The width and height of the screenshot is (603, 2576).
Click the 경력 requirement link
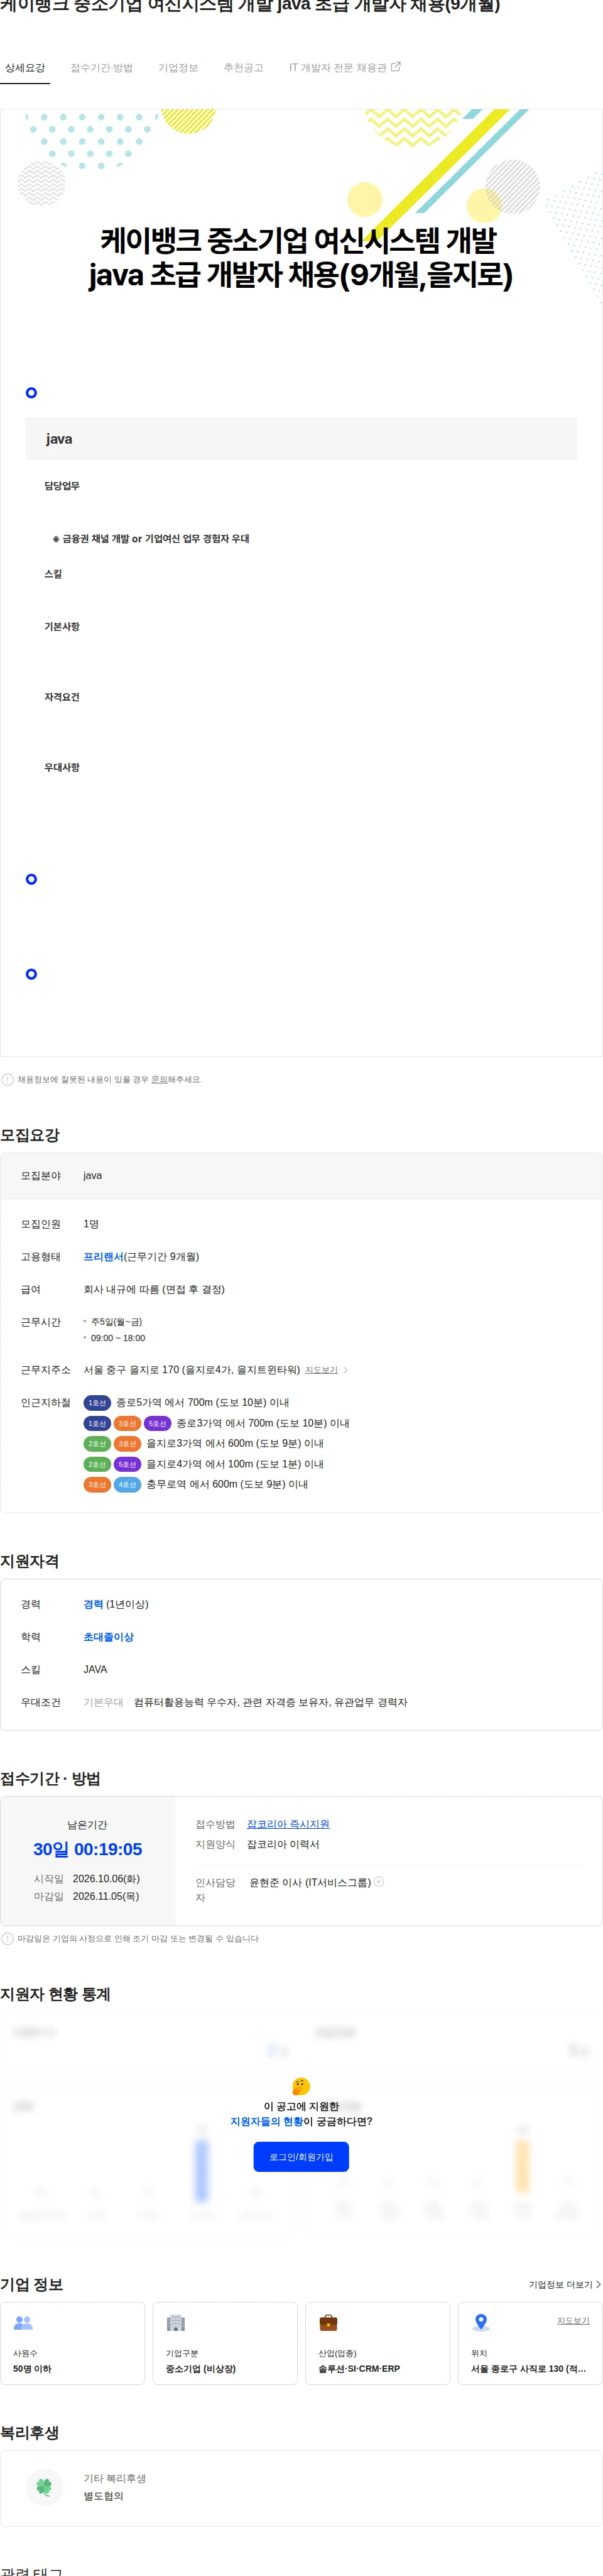click(x=93, y=1604)
